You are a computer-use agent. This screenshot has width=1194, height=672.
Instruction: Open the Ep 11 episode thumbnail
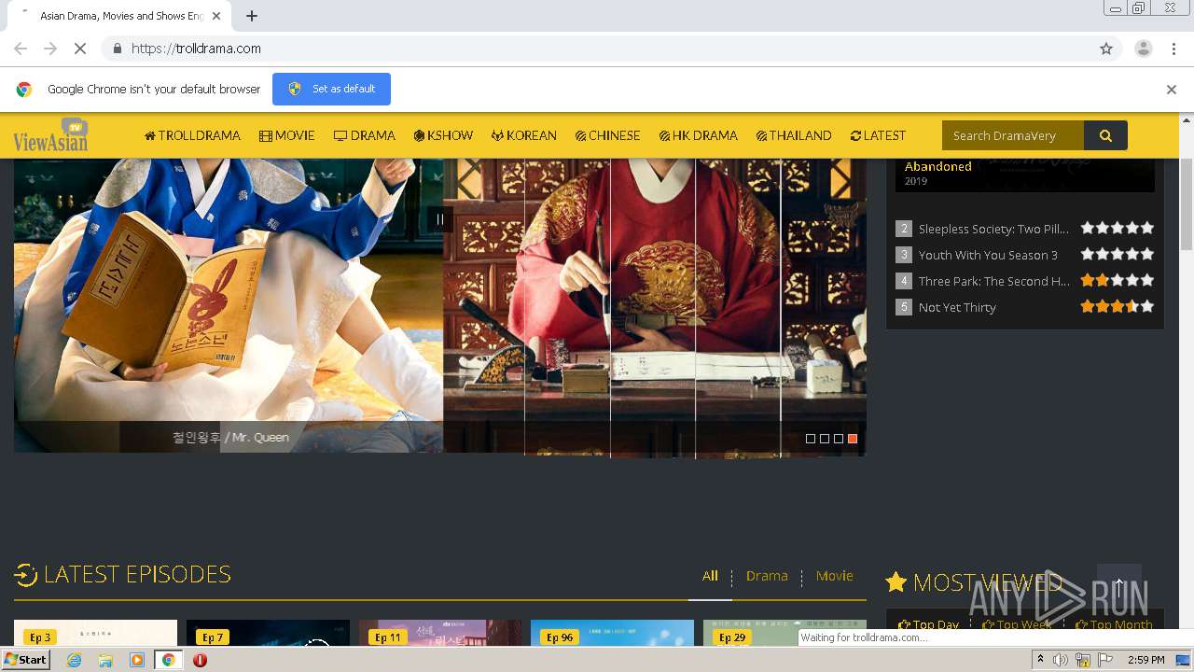440,633
